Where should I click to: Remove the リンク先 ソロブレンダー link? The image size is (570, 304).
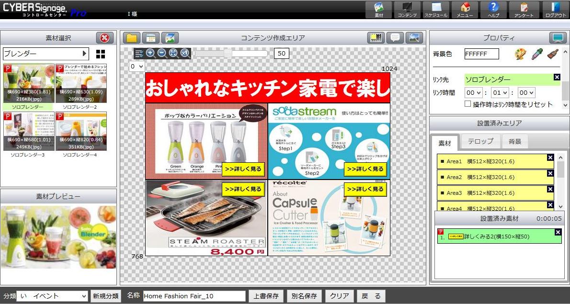557,77
